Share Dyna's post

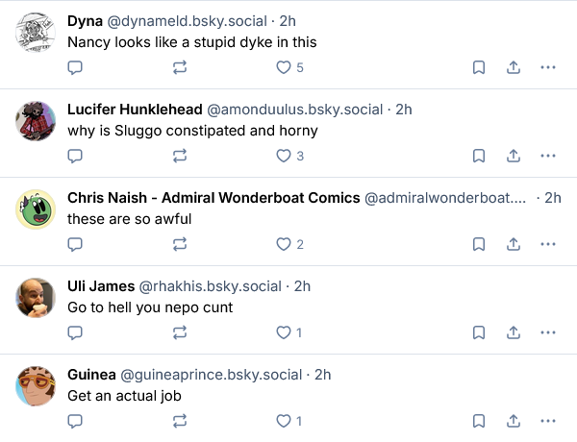click(514, 67)
